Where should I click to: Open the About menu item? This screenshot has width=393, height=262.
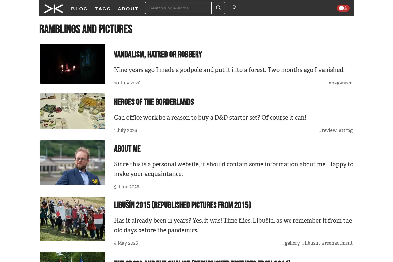(x=128, y=9)
